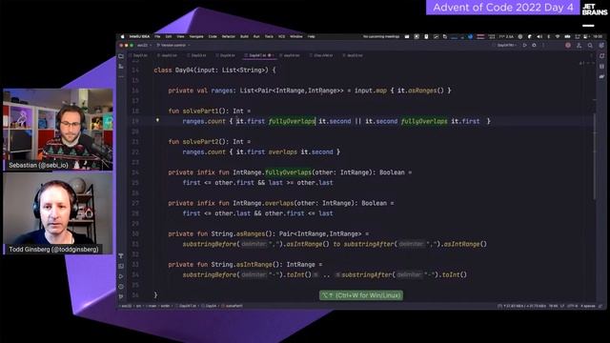
Task: Click the intention lightbulb on line 19
Action: pos(157,120)
